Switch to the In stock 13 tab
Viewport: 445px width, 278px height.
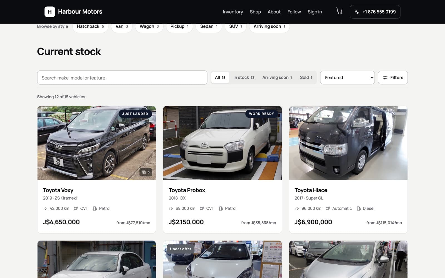click(x=244, y=78)
